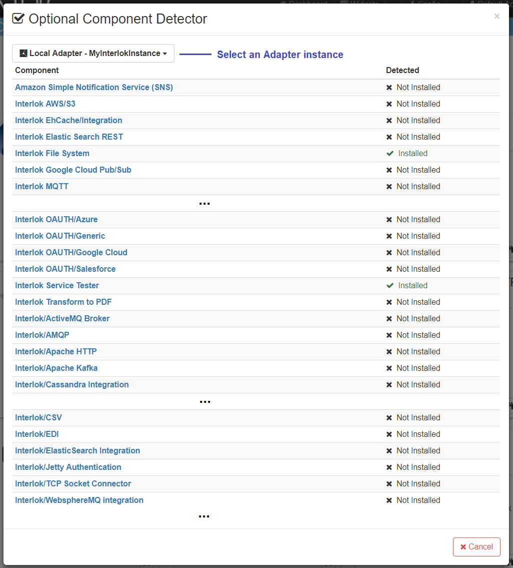Open the Interlok/Cassandra Integration link

[71, 385]
